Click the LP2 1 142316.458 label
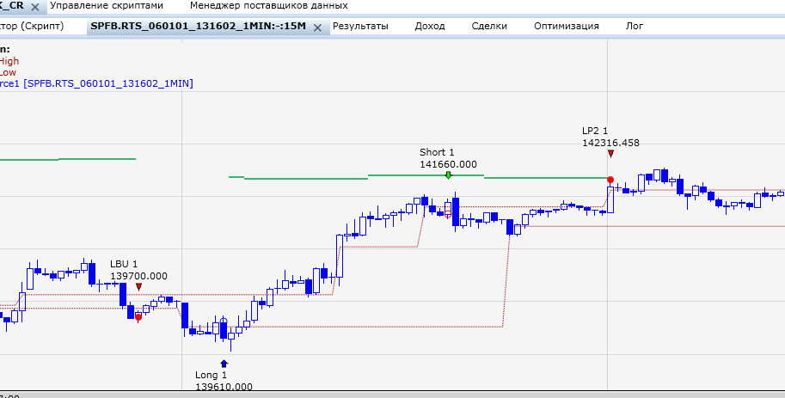 coord(610,137)
